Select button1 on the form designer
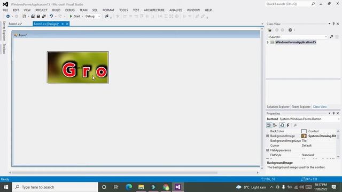Viewport: 342px width, 192px height. click(77, 68)
